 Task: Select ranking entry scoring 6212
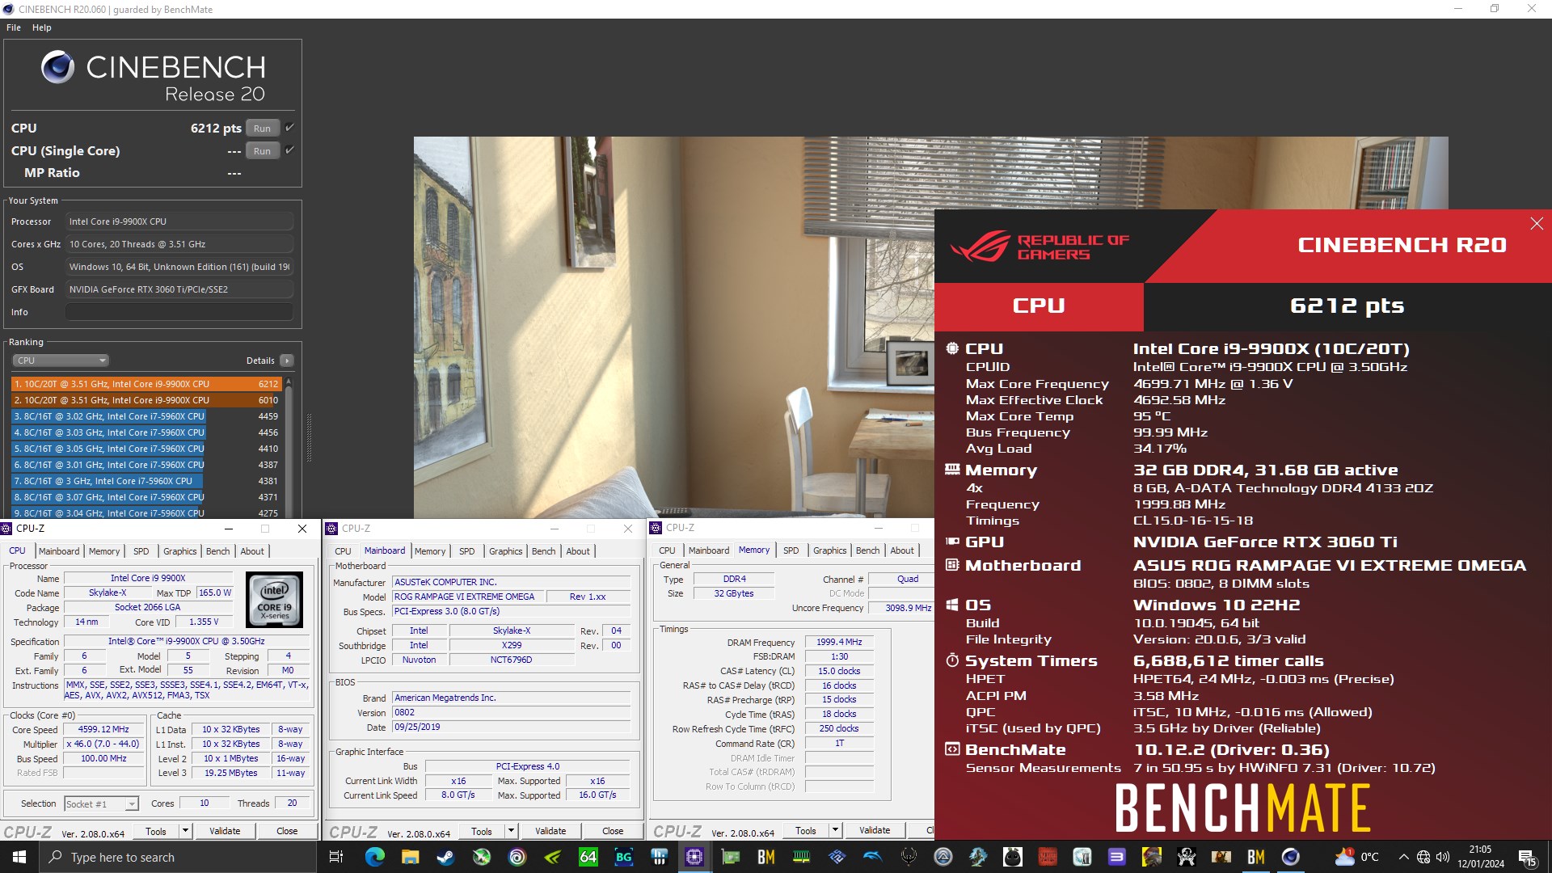146,384
